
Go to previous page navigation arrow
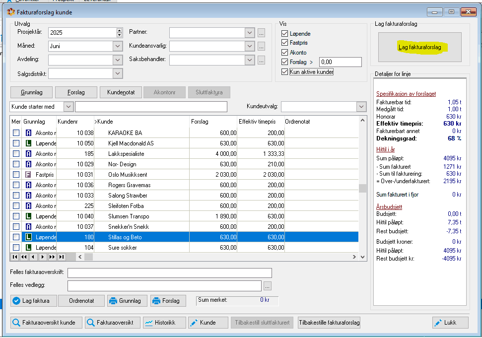click(x=24, y=257)
